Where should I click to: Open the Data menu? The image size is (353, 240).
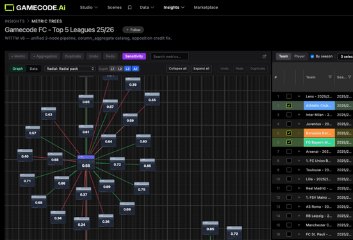(147, 8)
